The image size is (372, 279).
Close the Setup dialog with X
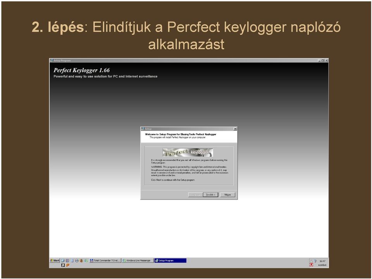(235, 129)
